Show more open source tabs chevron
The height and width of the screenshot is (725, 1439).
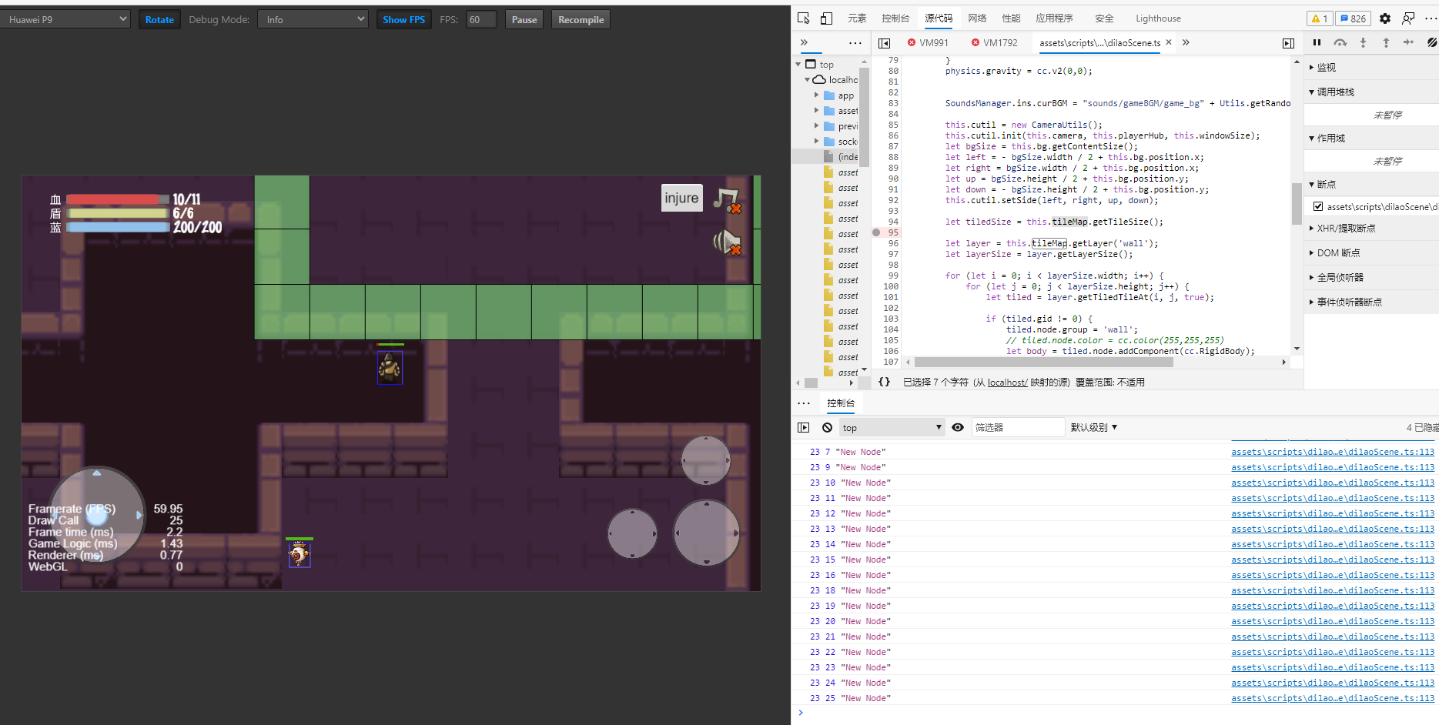[x=1186, y=42]
